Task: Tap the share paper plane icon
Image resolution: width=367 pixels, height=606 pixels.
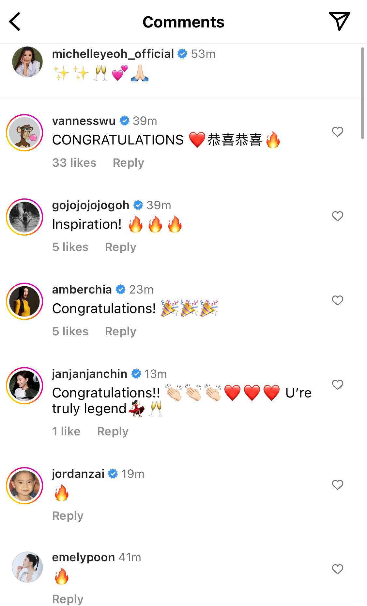Action: click(339, 21)
